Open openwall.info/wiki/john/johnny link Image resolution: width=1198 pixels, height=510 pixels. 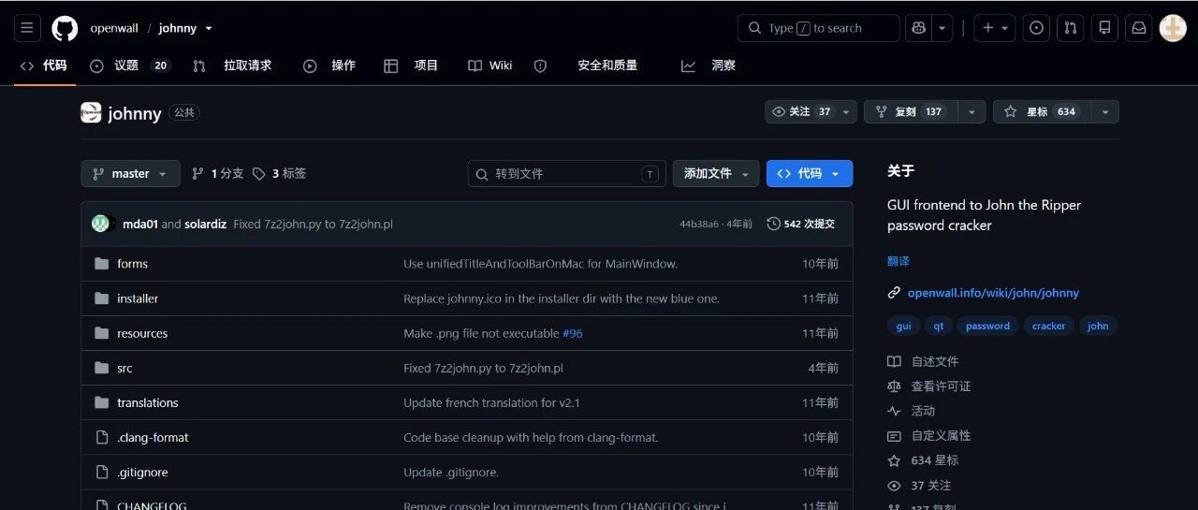coord(993,293)
